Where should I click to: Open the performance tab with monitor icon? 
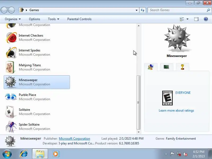click(x=166, y=67)
